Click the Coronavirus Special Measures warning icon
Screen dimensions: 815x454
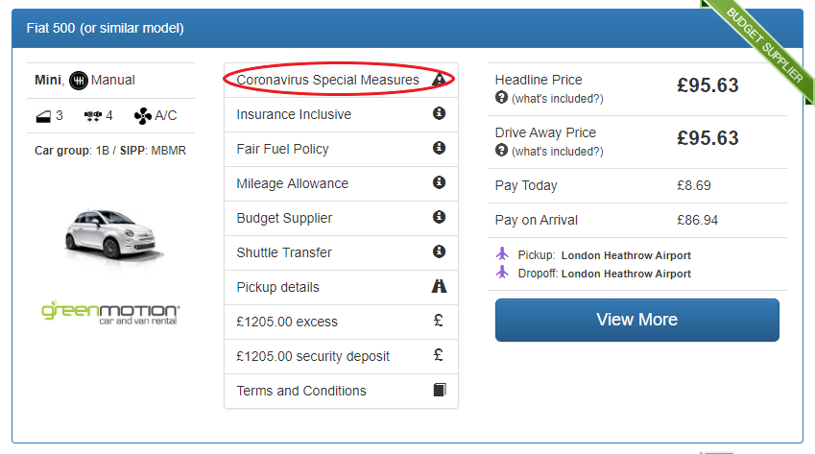tap(439, 80)
